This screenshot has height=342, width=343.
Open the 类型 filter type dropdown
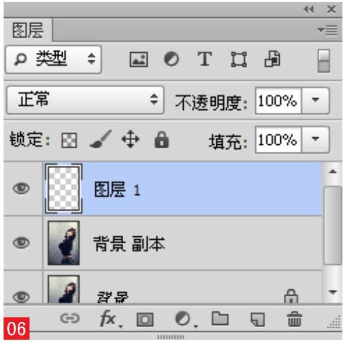click(x=53, y=59)
